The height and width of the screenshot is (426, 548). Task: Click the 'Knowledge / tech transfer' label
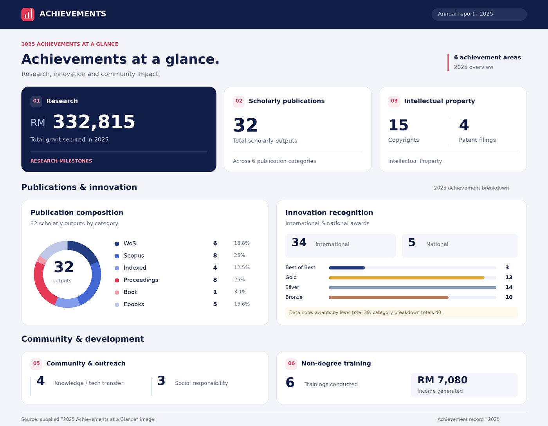[x=89, y=383]
